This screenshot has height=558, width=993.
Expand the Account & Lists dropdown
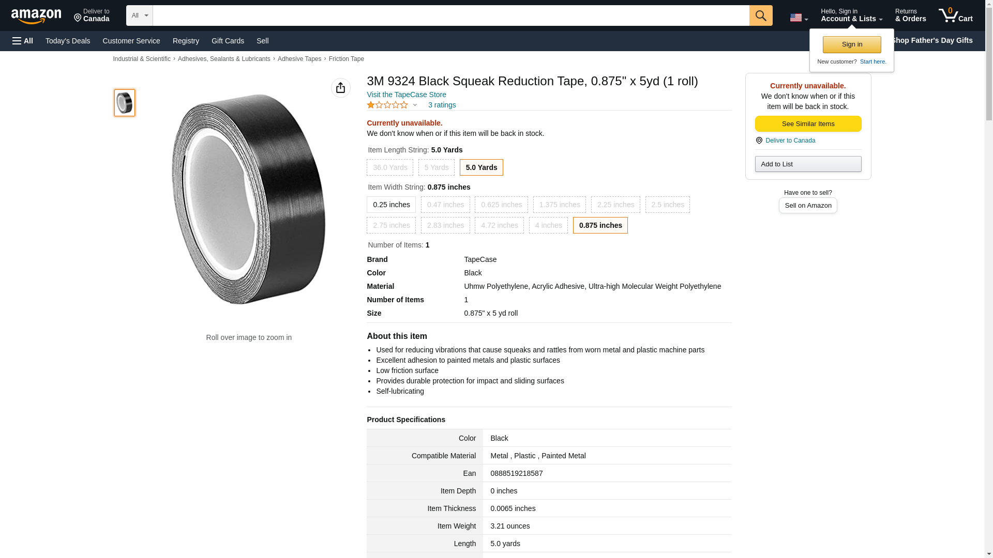click(x=851, y=16)
